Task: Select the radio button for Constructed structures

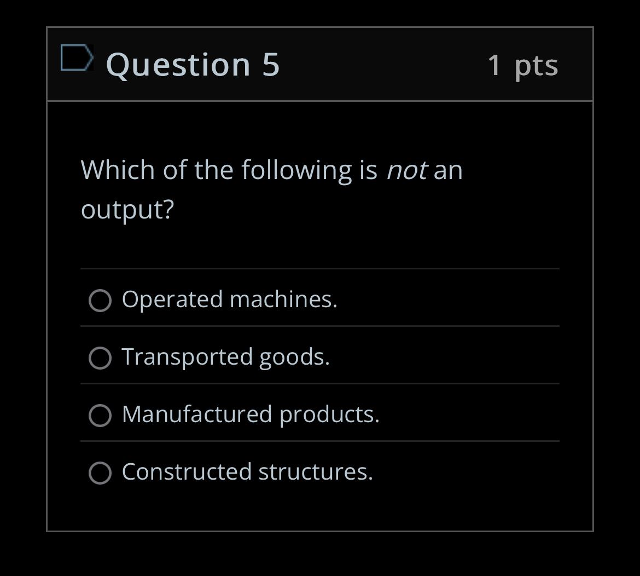Action: pos(100,472)
